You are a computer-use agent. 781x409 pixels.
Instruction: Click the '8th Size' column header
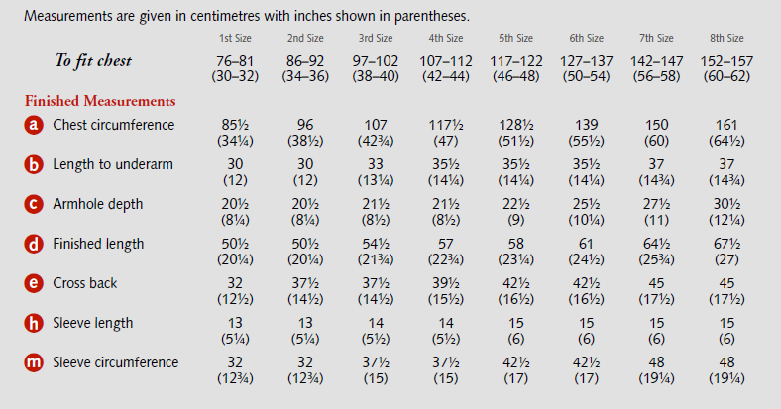(726, 39)
